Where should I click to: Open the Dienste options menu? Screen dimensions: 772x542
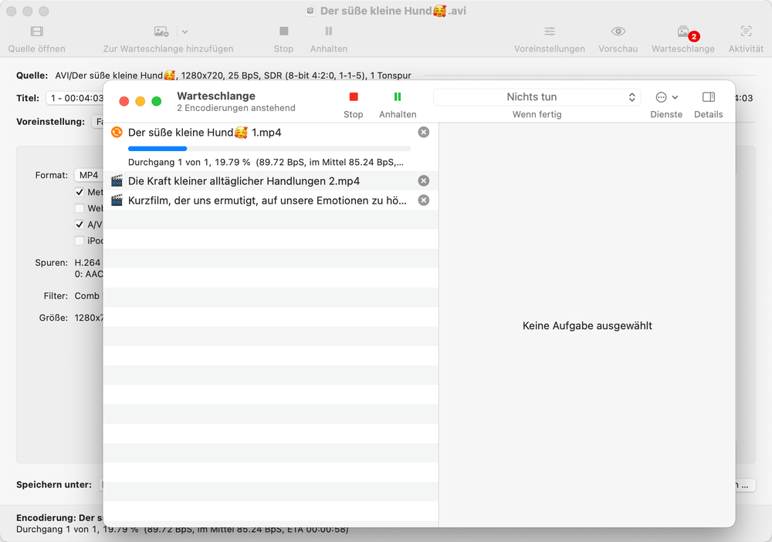(x=665, y=97)
